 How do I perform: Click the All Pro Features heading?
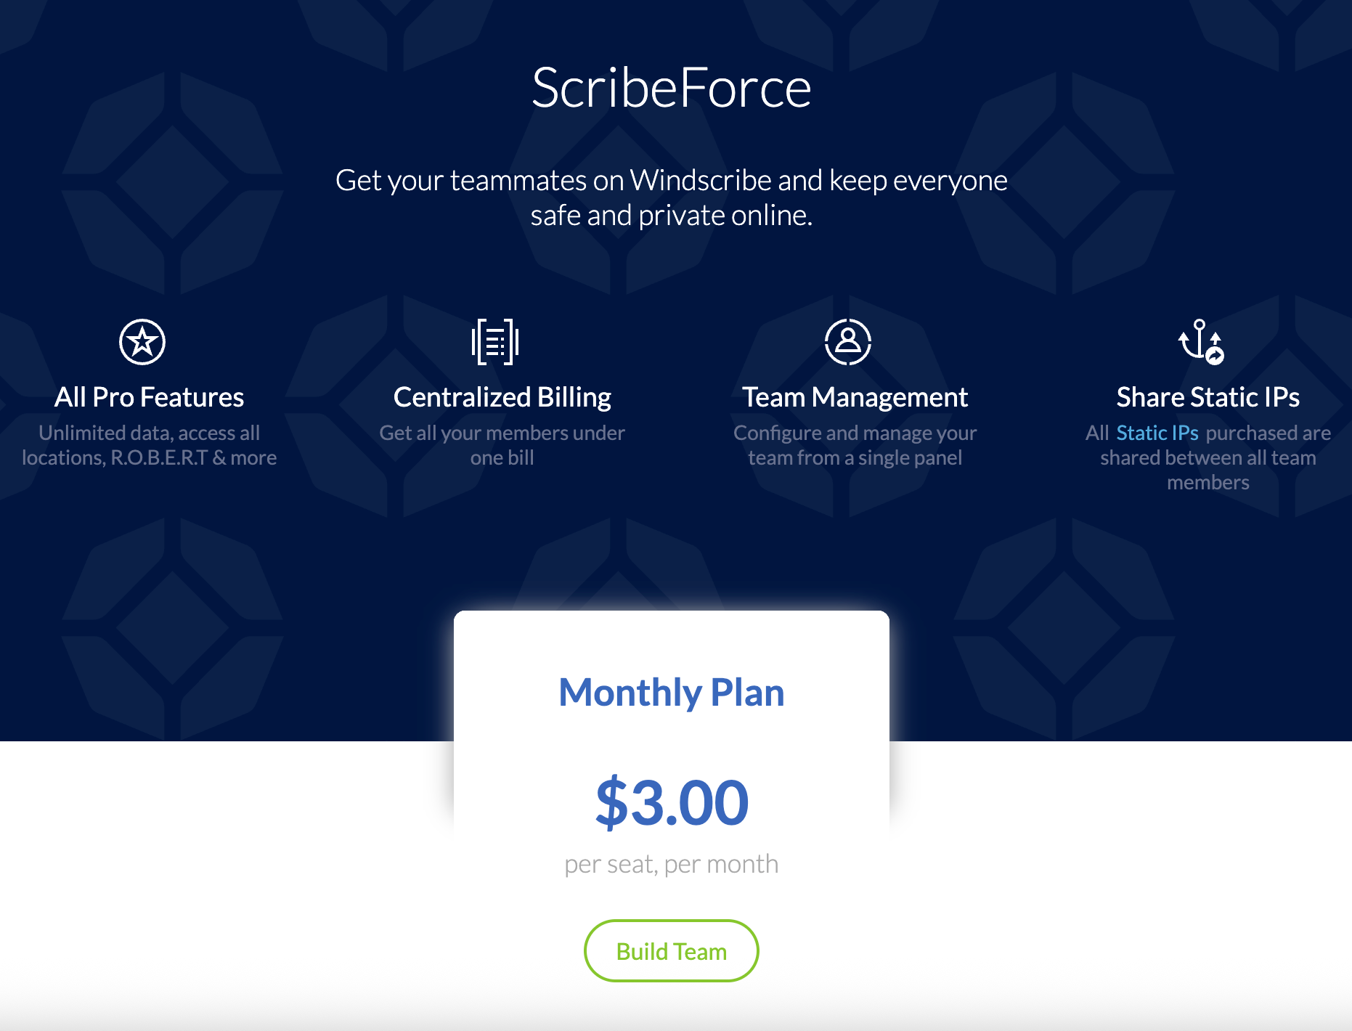(149, 397)
